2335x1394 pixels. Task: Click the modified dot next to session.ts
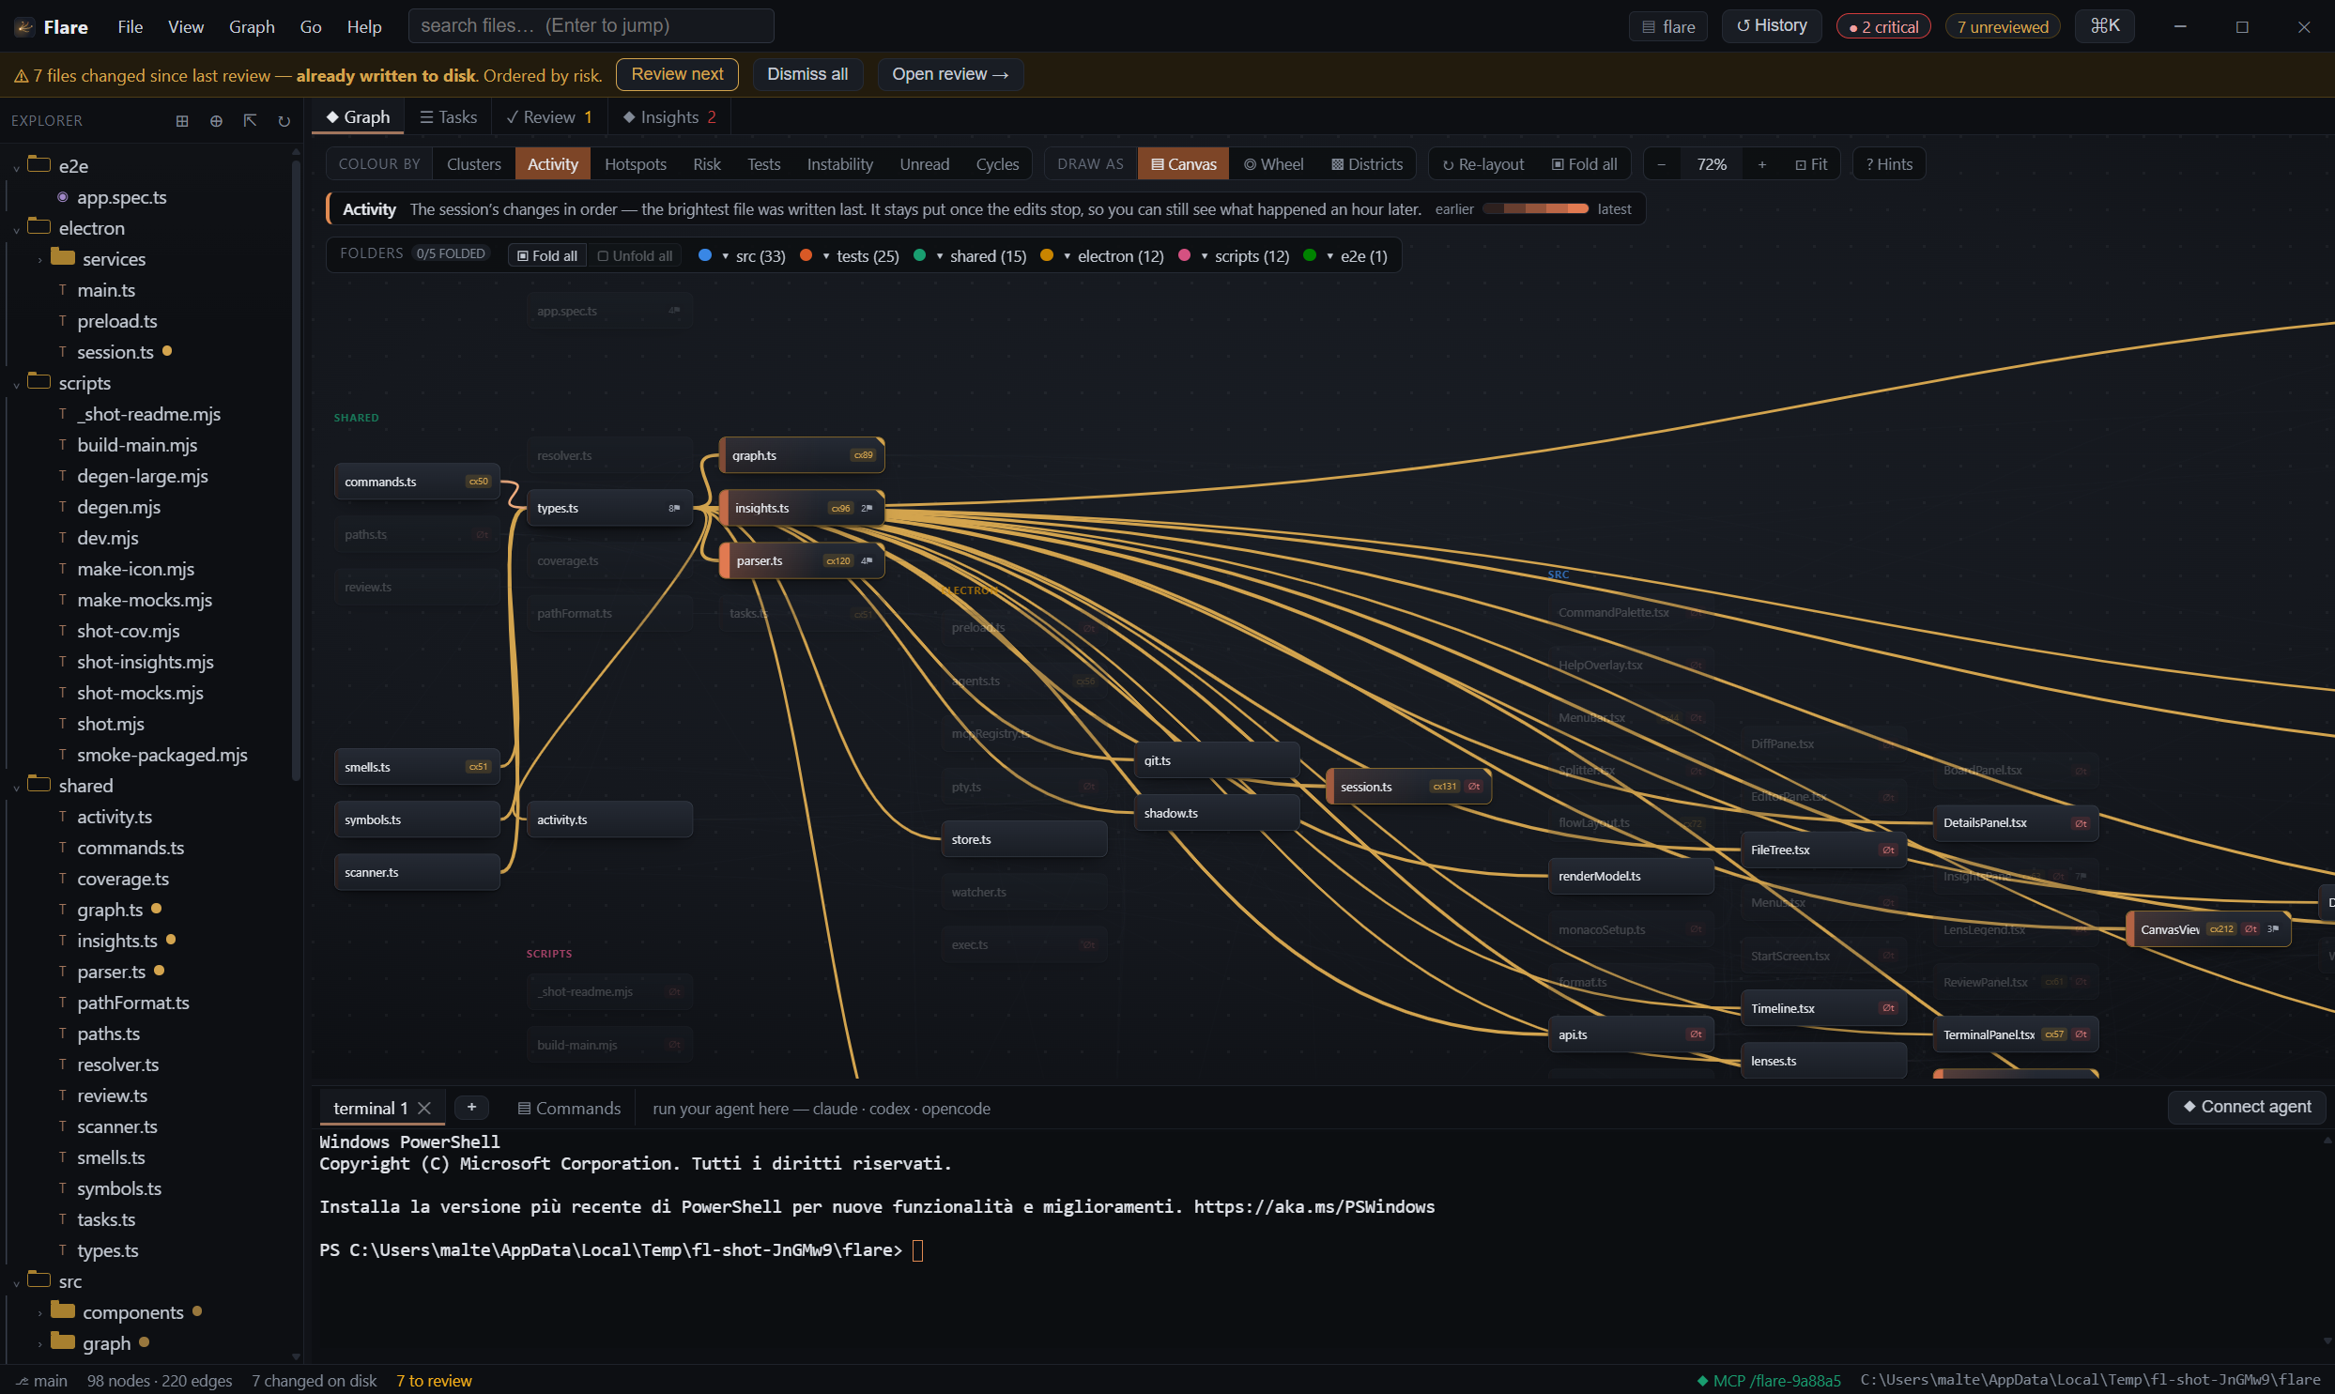point(167,351)
